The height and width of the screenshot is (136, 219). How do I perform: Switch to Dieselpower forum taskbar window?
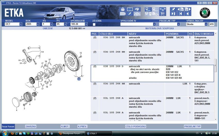(x=70, y=133)
